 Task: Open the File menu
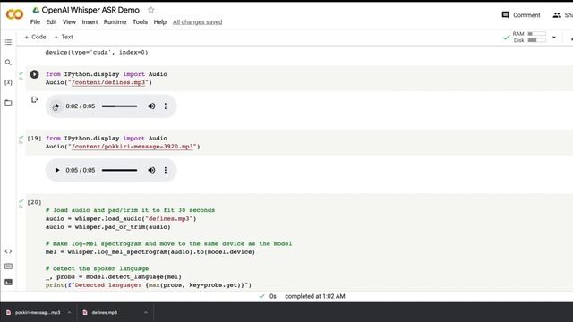click(35, 22)
